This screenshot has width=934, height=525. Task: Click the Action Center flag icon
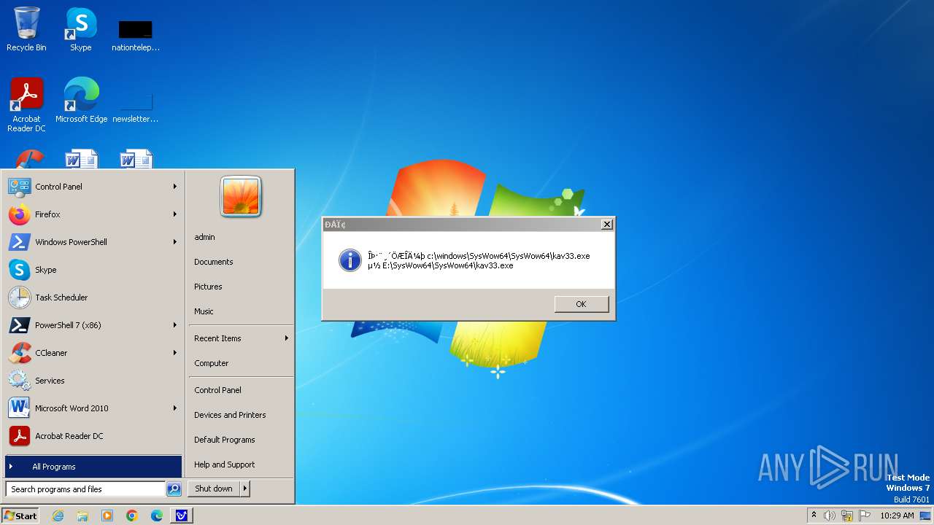tap(865, 516)
